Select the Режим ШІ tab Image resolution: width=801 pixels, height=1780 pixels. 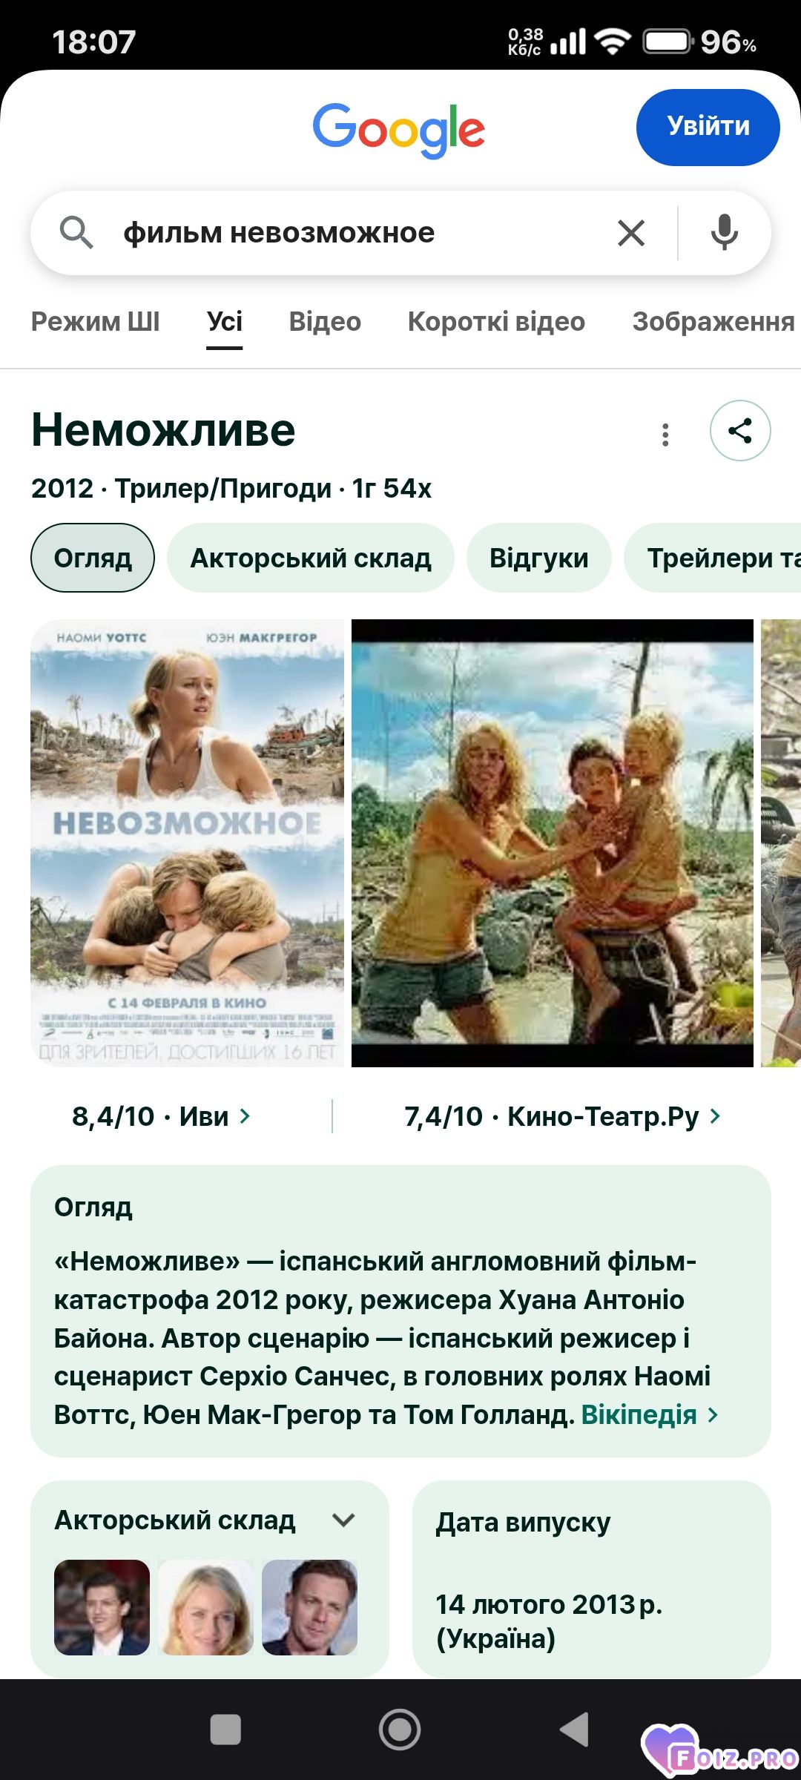click(95, 322)
